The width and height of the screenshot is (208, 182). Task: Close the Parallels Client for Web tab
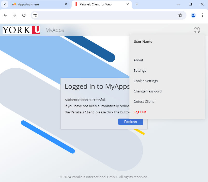[x=128, y=4]
